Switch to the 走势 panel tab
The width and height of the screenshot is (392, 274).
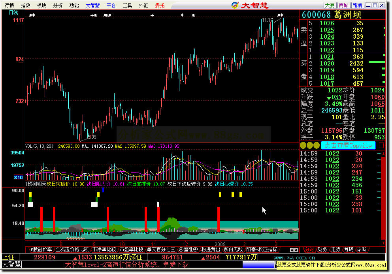(x=335, y=249)
